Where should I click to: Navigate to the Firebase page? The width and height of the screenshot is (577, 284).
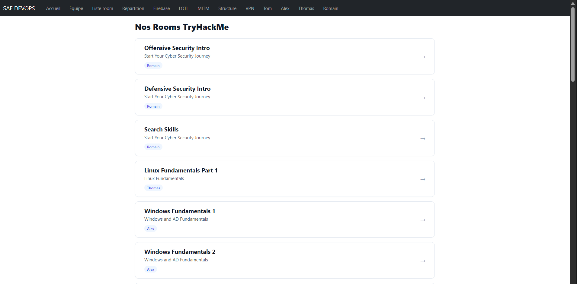[162, 8]
